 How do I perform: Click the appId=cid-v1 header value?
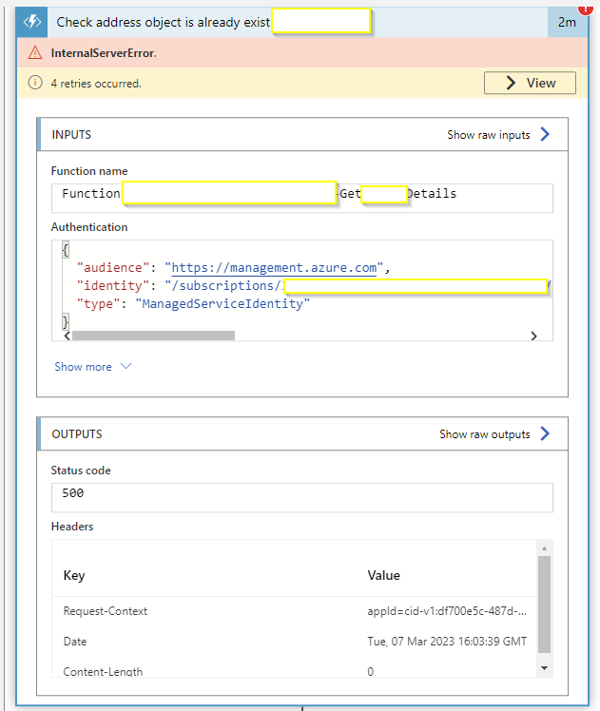click(447, 611)
